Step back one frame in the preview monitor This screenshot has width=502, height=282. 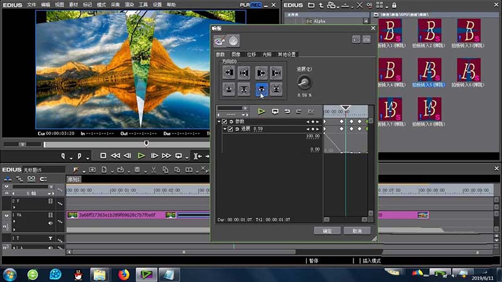[127, 155]
